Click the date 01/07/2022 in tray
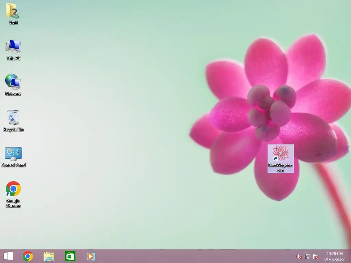The height and width of the screenshot is (263, 351). point(335,260)
